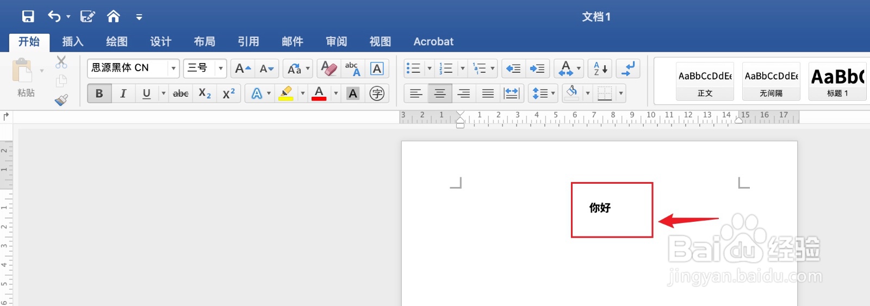Click the shading paint bucket icon
870x306 pixels.
coord(571,93)
